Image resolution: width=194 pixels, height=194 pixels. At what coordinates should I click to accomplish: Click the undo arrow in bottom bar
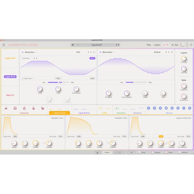click(x=116, y=153)
